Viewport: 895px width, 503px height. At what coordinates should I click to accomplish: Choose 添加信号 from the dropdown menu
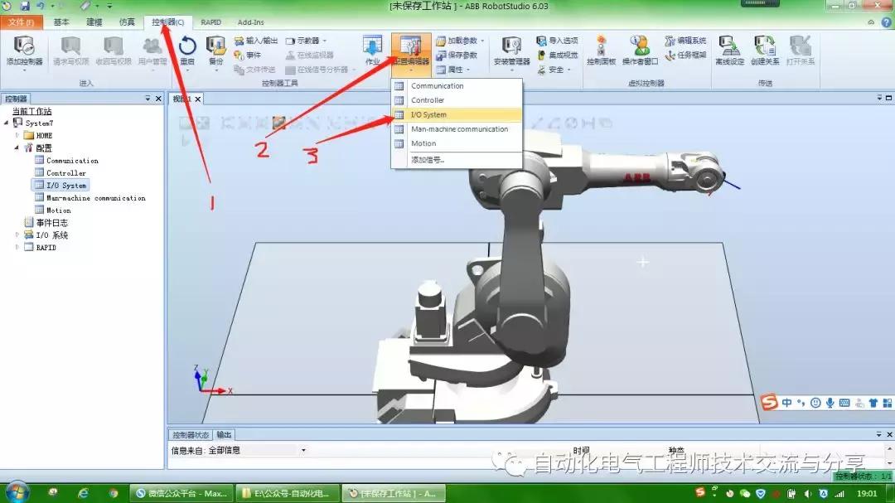click(428, 159)
